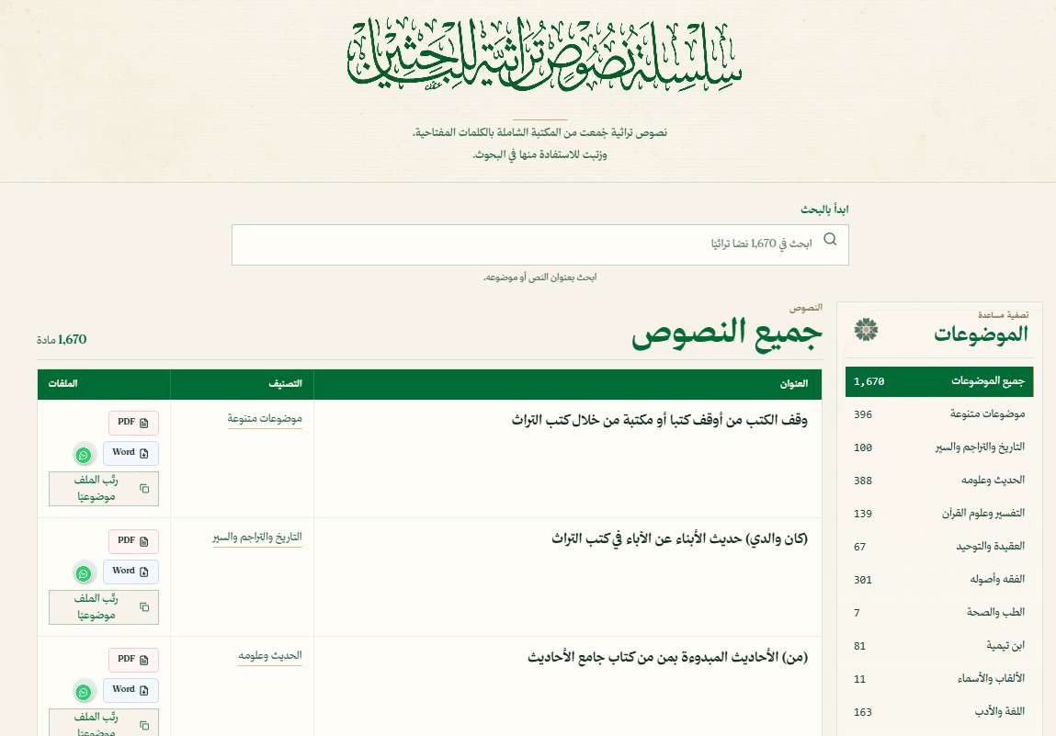Viewport: 1056px width, 736px height.
Task: Download Word file for وقف الكتب text
Action: [131, 453]
